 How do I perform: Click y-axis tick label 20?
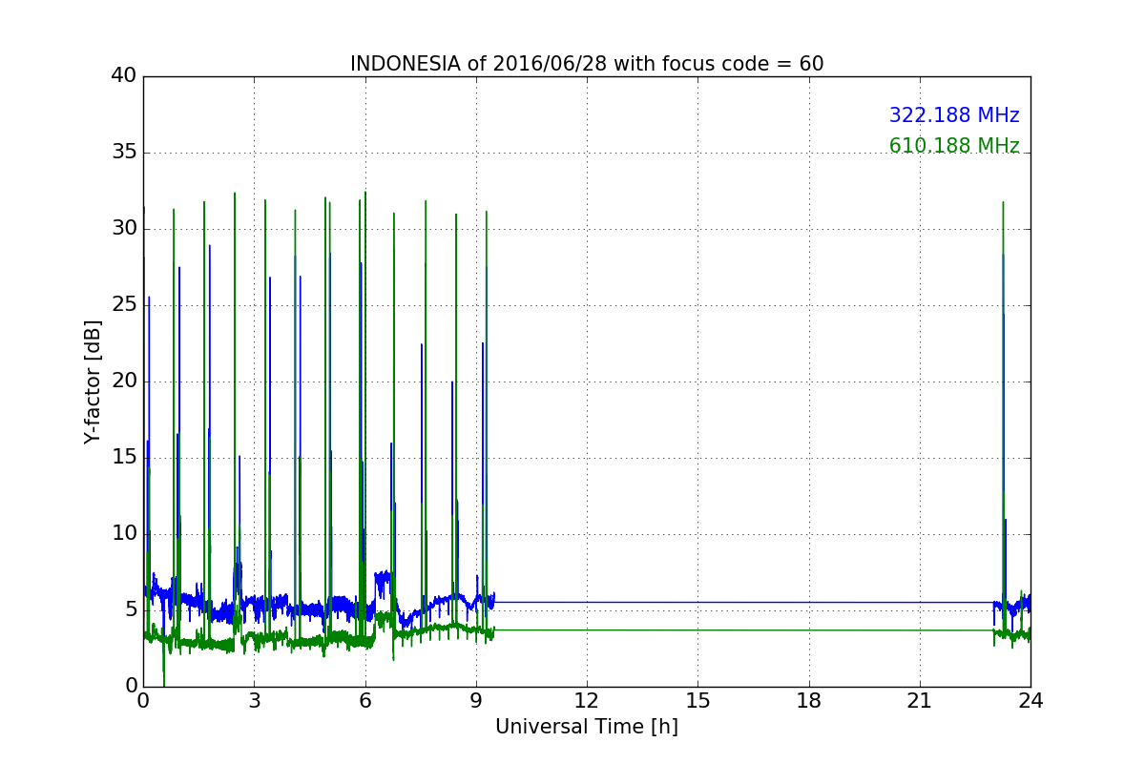click(x=124, y=381)
